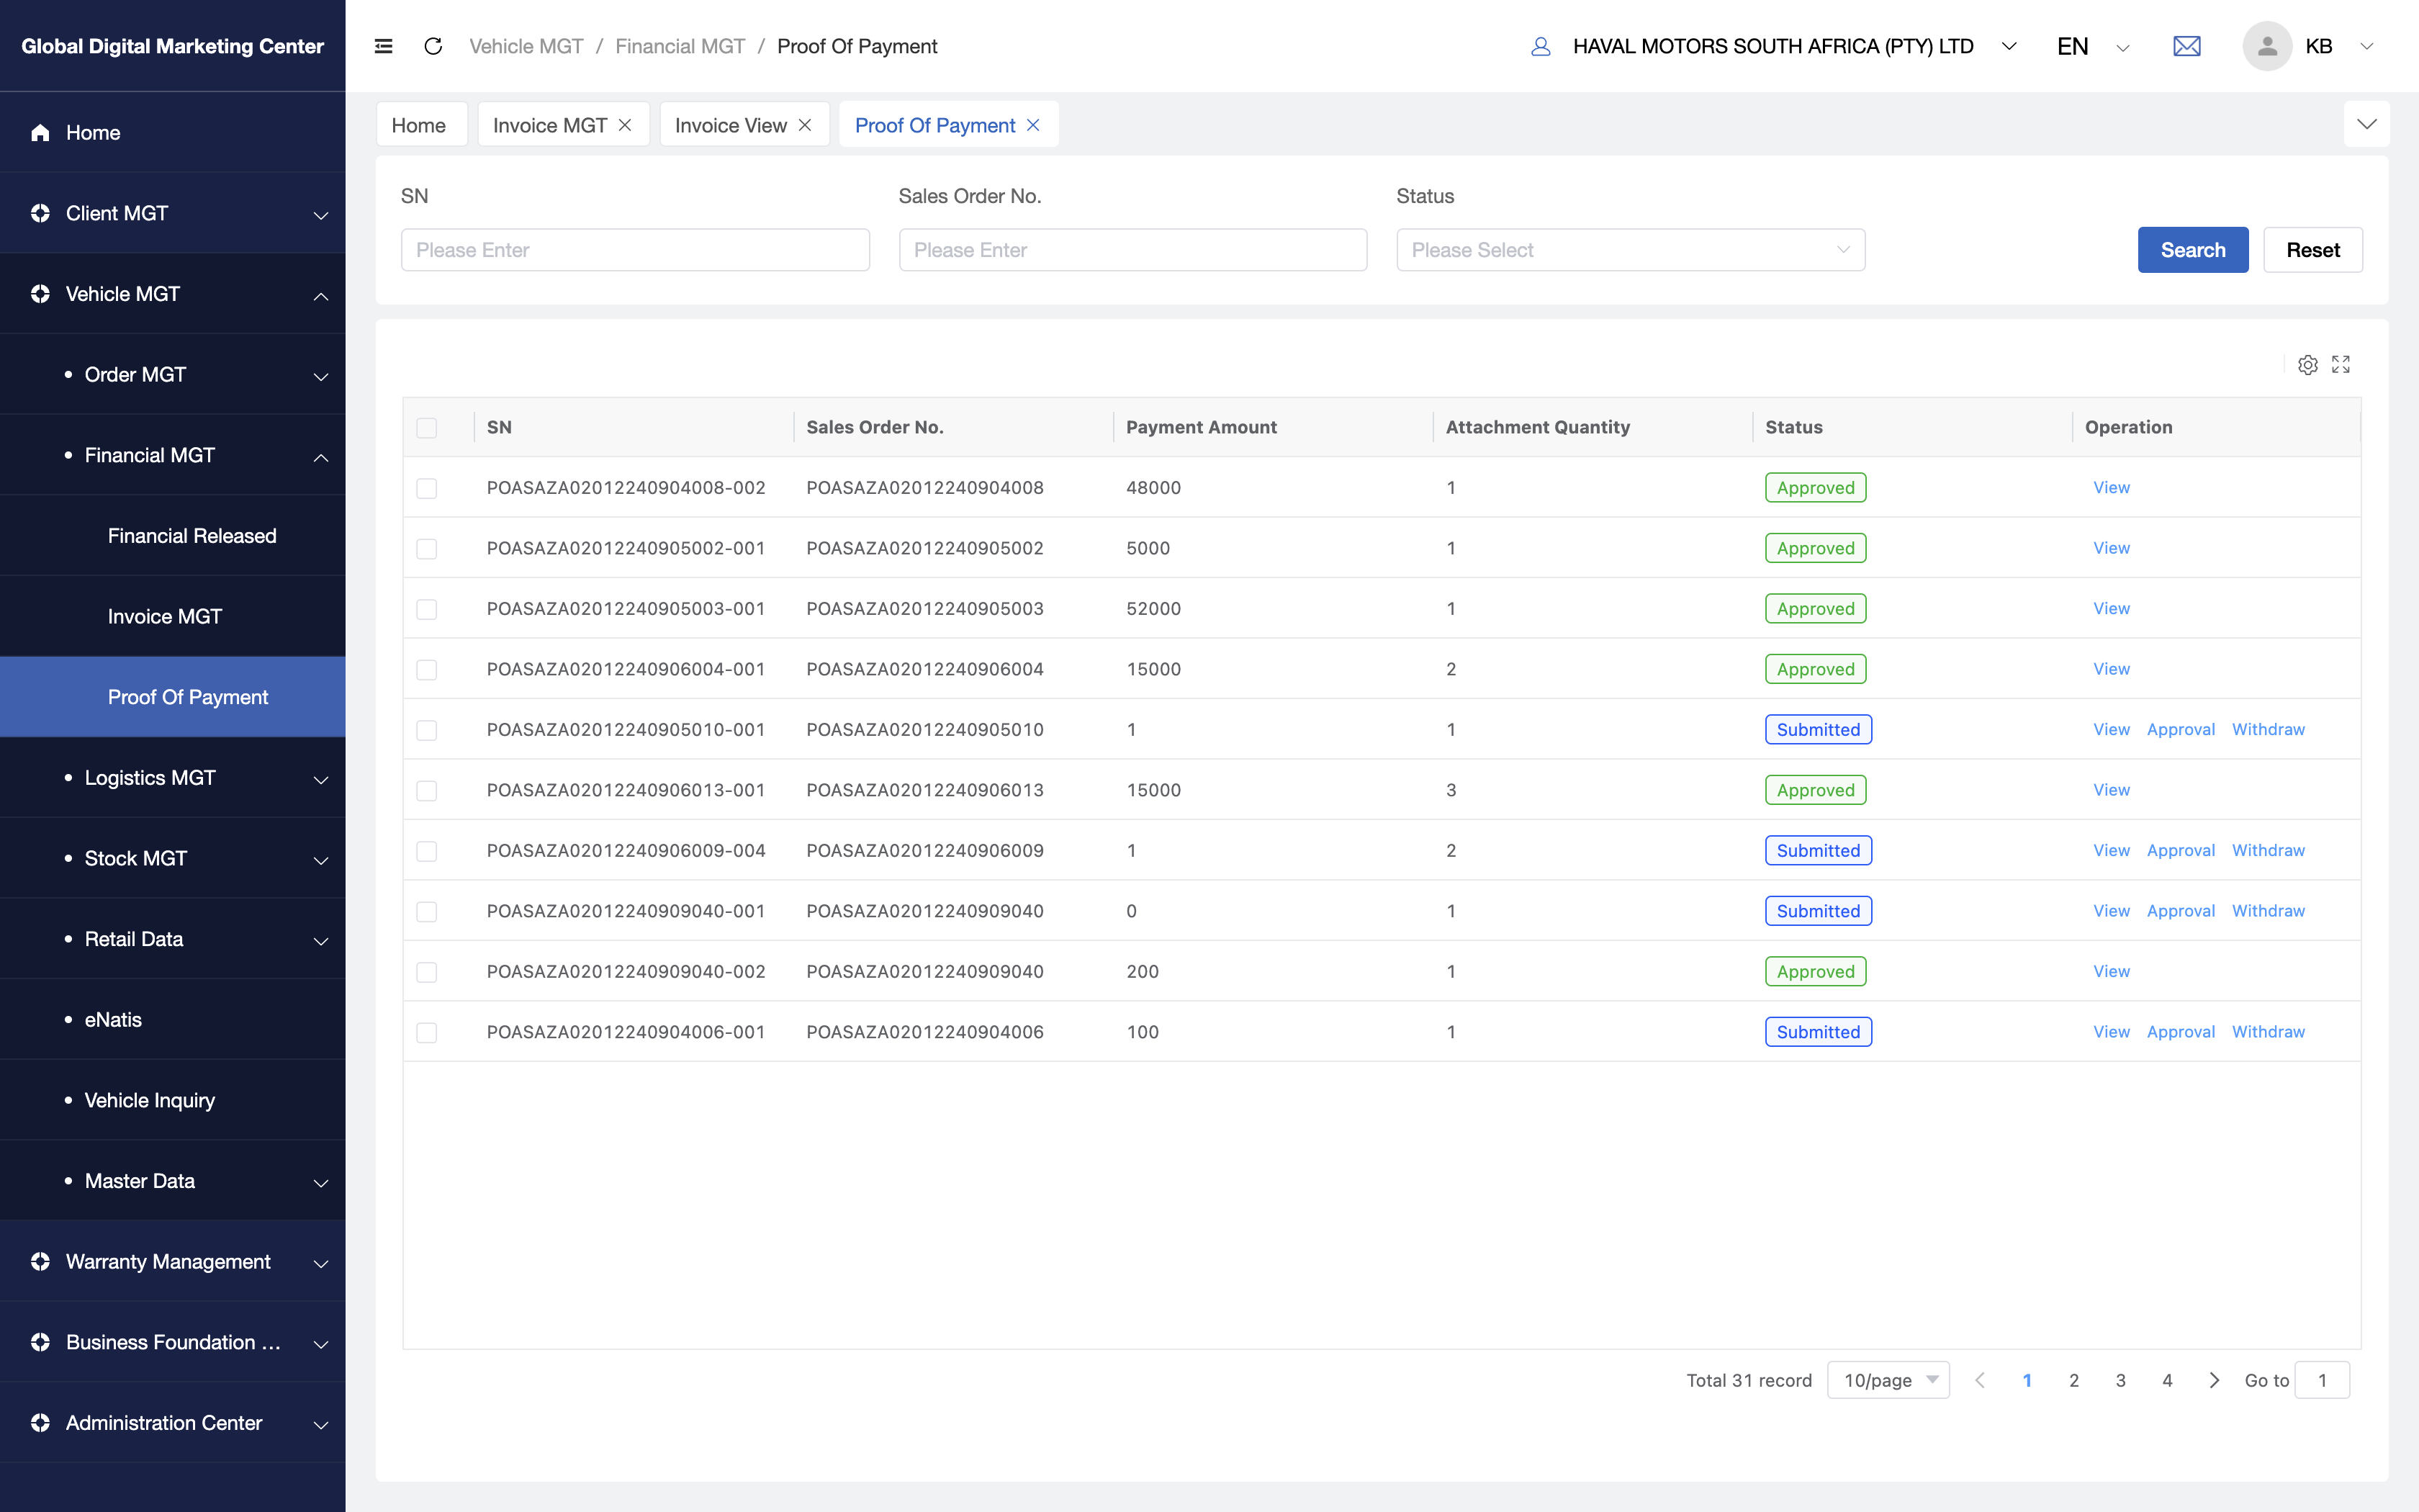View record POASAZA02012240909040-002
The height and width of the screenshot is (1512, 2419).
(x=2111, y=971)
